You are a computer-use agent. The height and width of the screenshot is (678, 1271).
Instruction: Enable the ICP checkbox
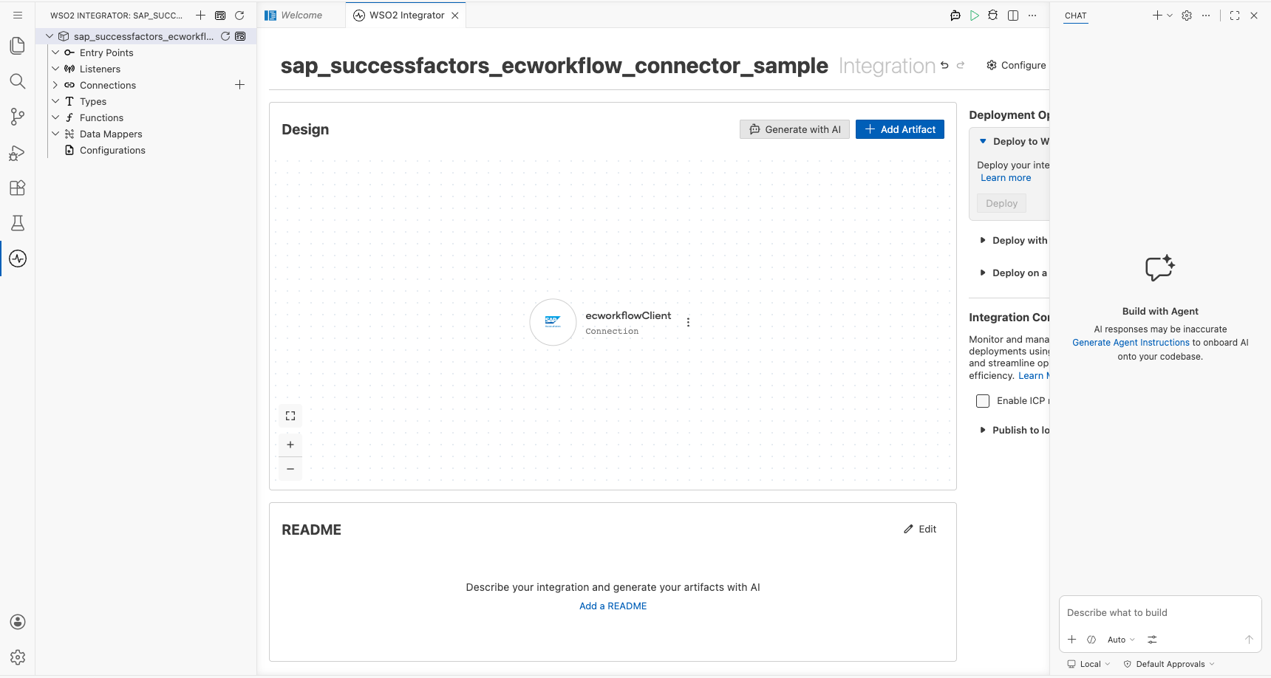click(983, 401)
